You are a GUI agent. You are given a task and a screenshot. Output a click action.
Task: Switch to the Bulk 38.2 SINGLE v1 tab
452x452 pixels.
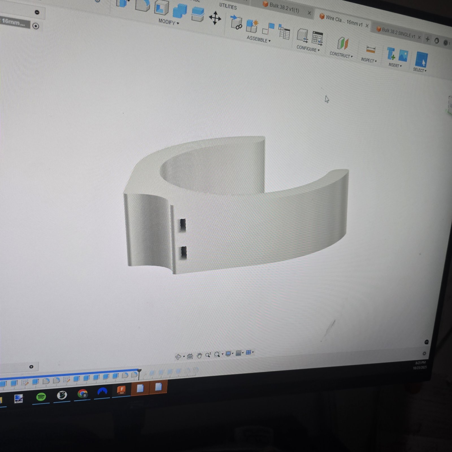tap(398, 33)
